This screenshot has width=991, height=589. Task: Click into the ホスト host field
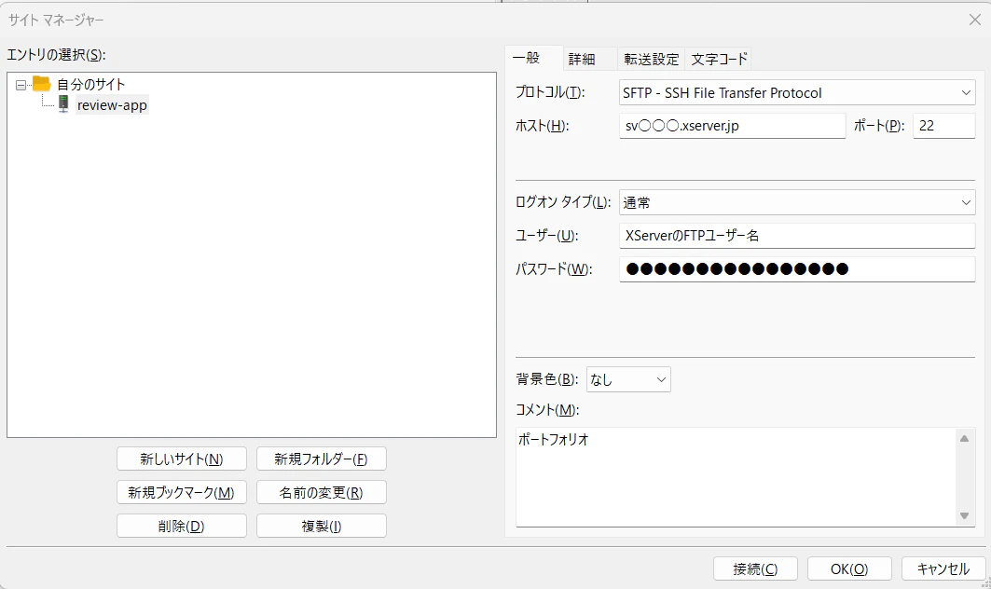(x=732, y=125)
